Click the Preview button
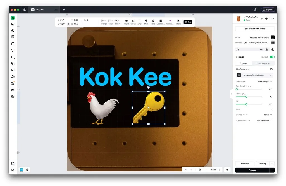Viewport: 286px width, 186px height. tap(245, 164)
